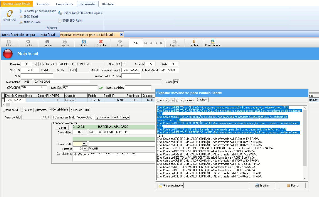This screenshot has height=197, width=319.
Task: Click SPED EFD-Reinf icon
Action: point(60,21)
